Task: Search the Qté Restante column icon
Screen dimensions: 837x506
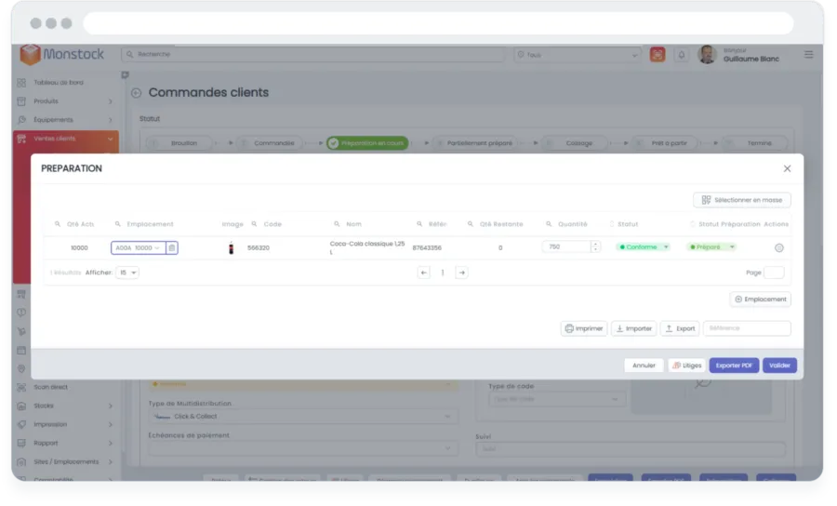Action: 471,224
